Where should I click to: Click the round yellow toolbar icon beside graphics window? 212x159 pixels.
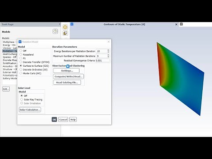tap(65, 27)
